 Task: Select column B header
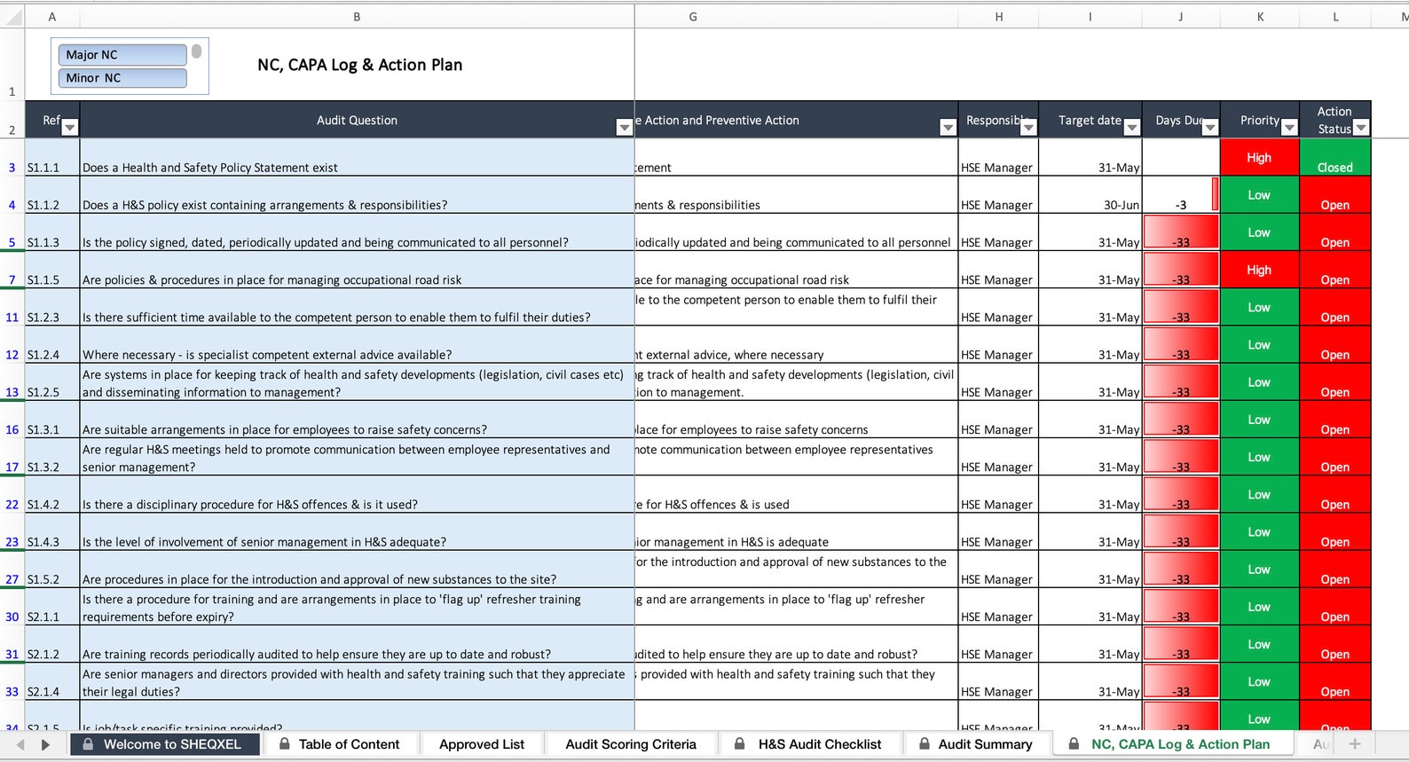(x=357, y=17)
